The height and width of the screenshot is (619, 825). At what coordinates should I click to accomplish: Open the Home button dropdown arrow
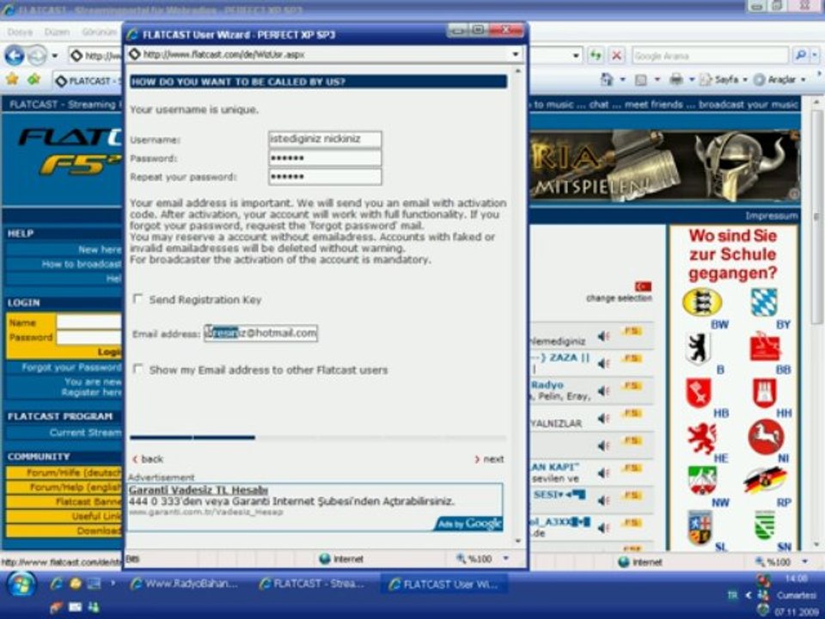click(622, 80)
